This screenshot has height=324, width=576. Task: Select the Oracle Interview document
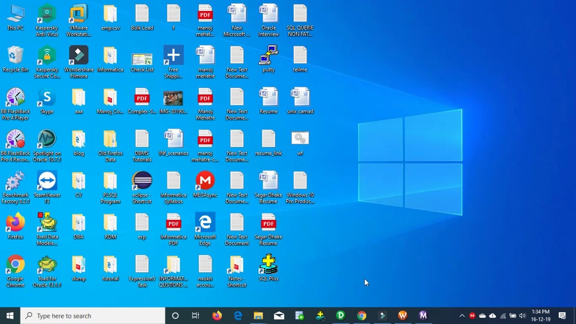pos(269,21)
